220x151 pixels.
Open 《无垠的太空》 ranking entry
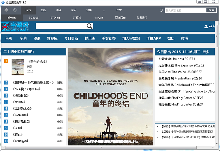click(22, 109)
